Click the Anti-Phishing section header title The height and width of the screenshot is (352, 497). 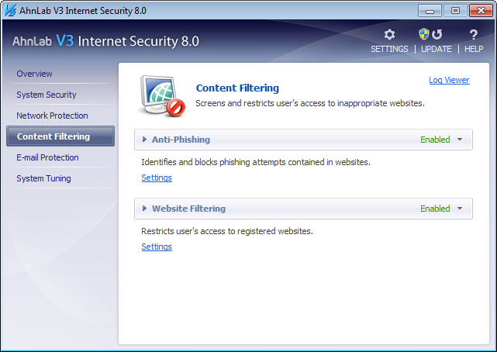(181, 140)
